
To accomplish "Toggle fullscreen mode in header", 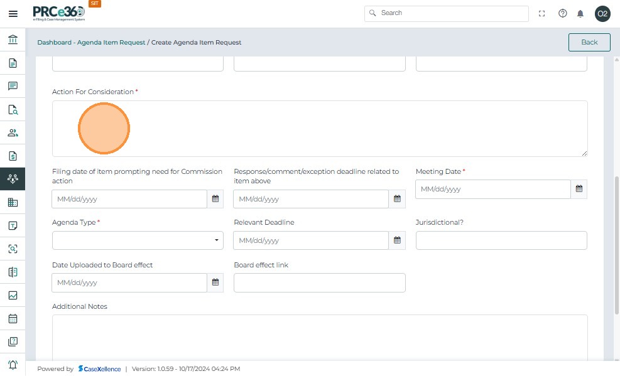I will coord(542,14).
